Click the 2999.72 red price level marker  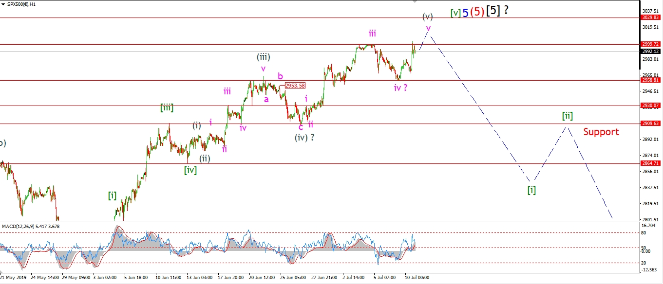[650, 44]
